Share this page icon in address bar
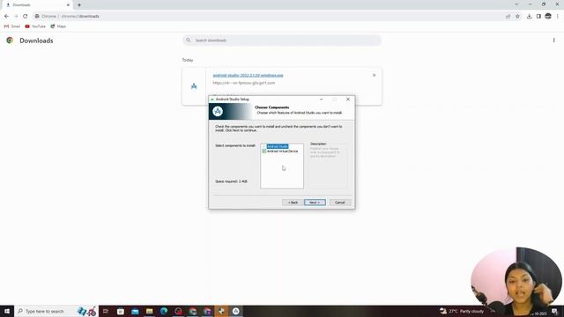 coord(508,16)
